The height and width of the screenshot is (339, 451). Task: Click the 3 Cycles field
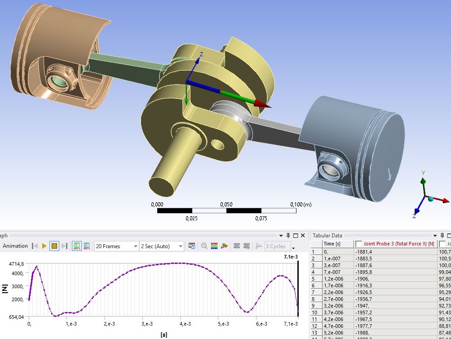tap(275, 246)
